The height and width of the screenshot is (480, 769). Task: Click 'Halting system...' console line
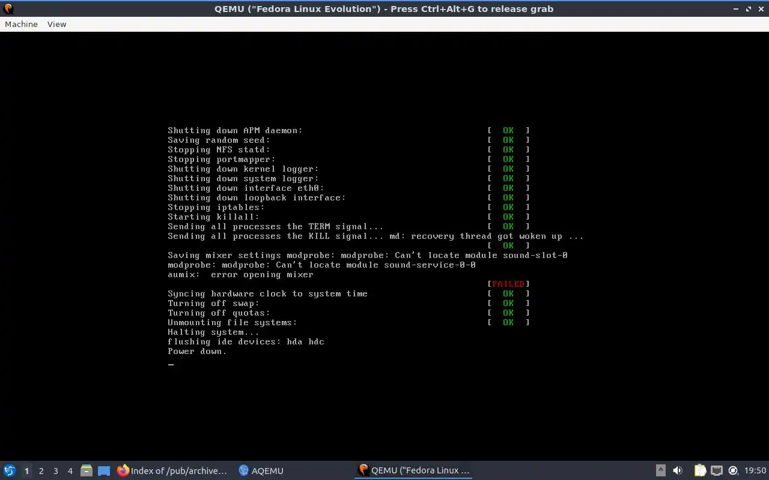click(x=213, y=332)
